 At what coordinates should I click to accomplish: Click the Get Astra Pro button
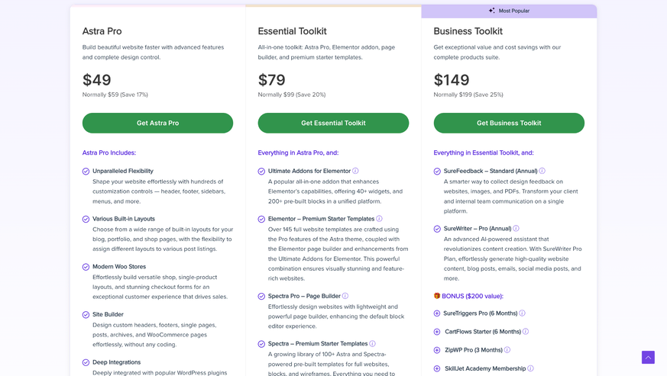157,123
